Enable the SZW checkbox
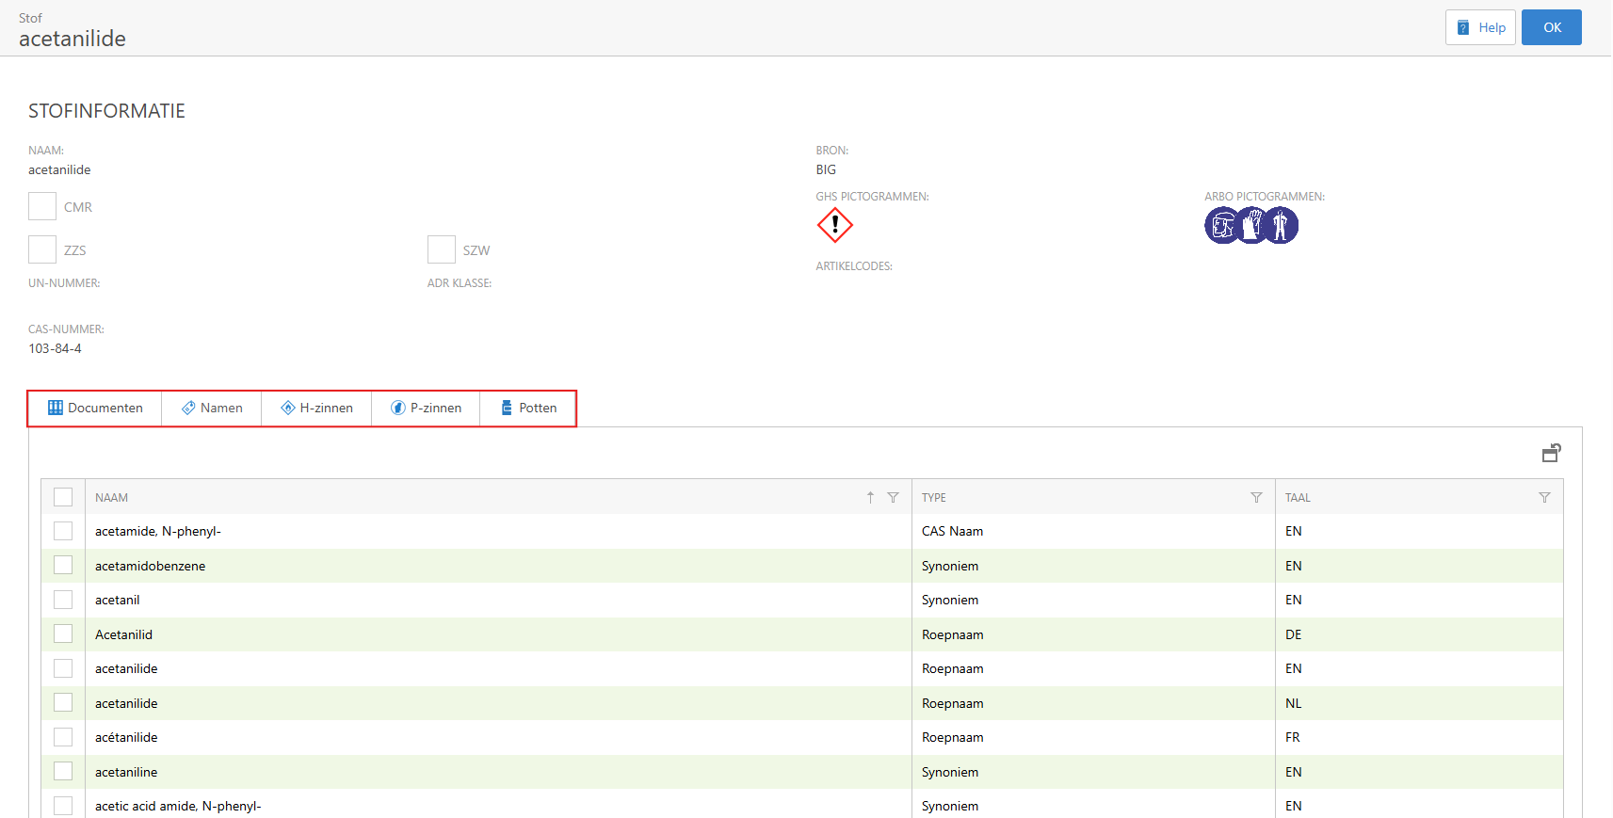Image resolution: width=1613 pixels, height=818 pixels. point(442,250)
